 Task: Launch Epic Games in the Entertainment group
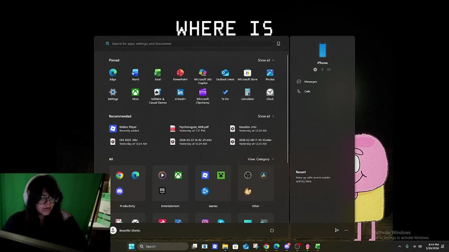162,191
